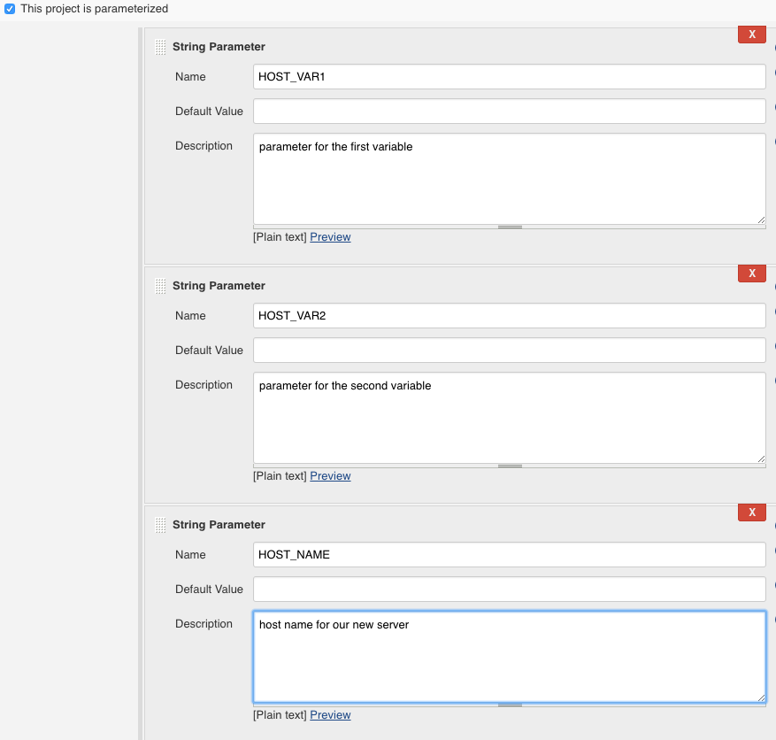This screenshot has height=740, width=776.
Task: Click the HOST_VAR2 name field
Action: [510, 316]
